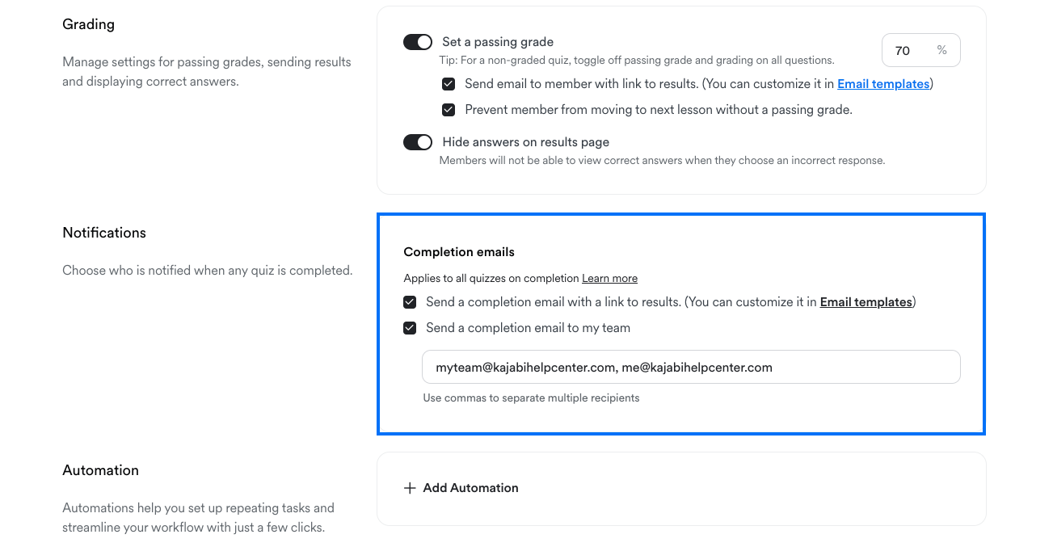The image size is (1053, 547).
Task: Click the plus icon beside Add Automation
Action: [x=410, y=488]
